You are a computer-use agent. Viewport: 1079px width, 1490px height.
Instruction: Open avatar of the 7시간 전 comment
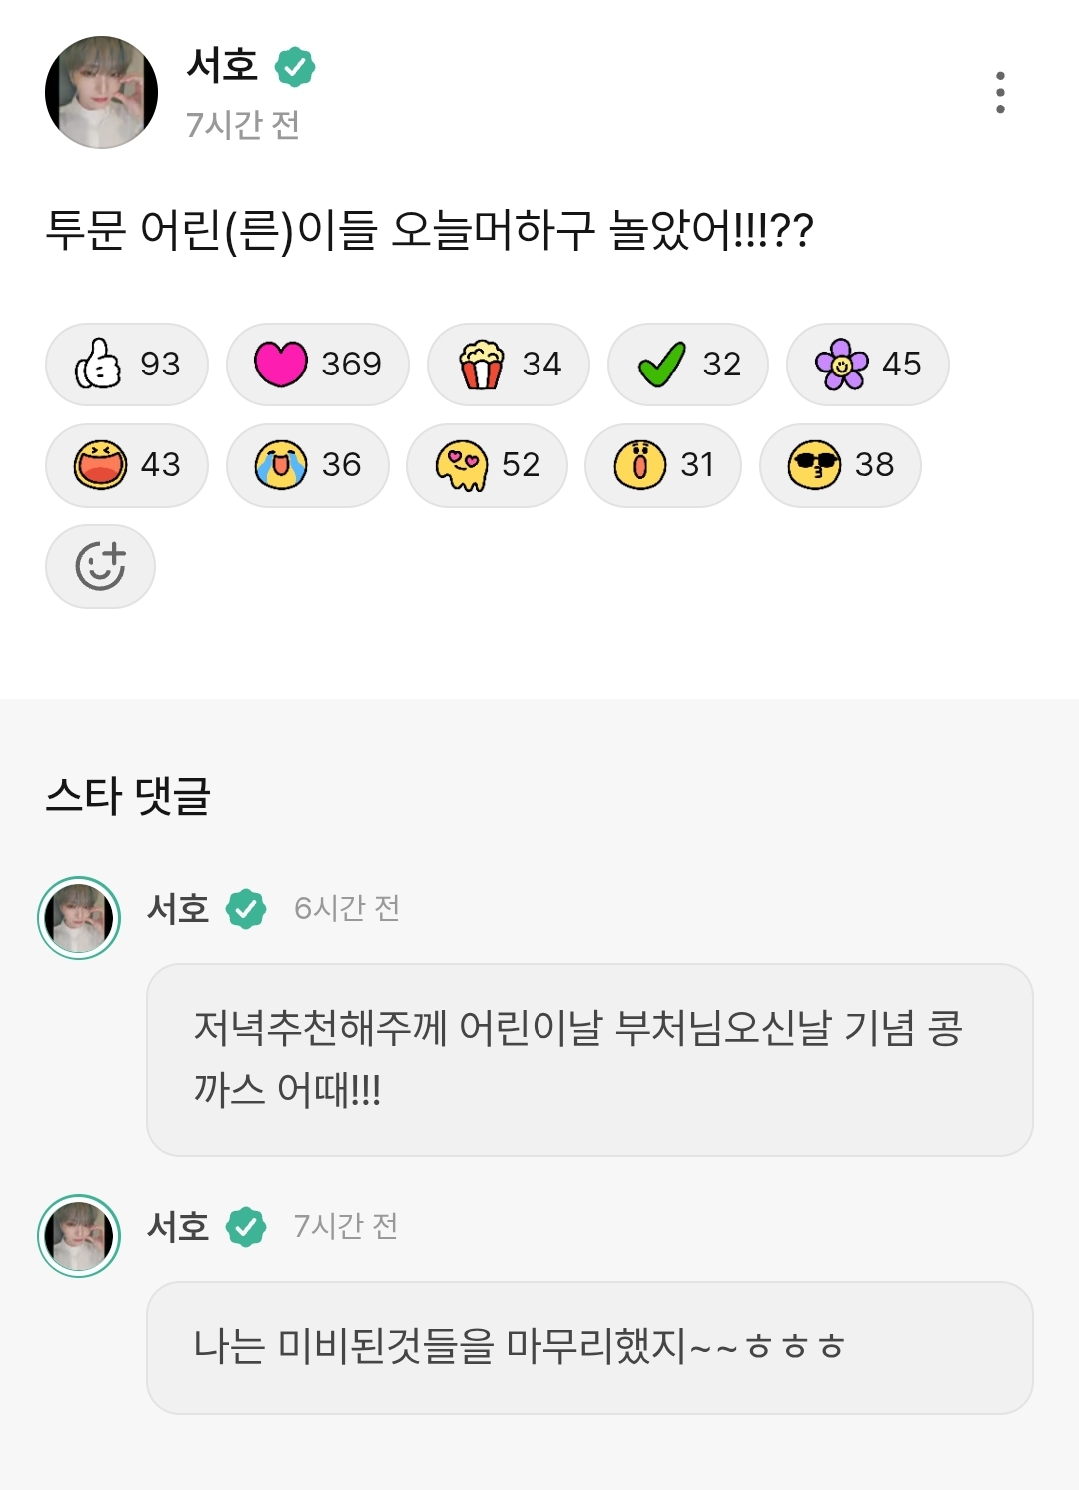click(x=79, y=1236)
